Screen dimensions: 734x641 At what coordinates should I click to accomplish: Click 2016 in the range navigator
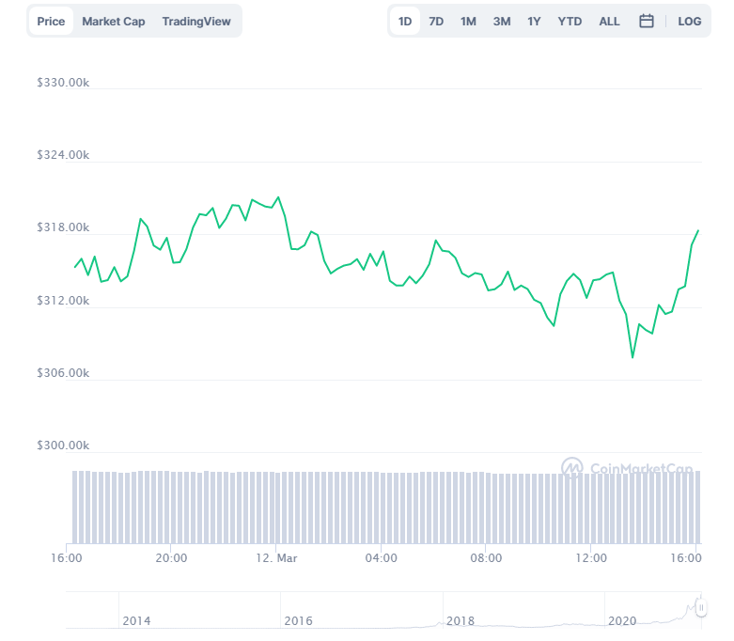point(298,621)
